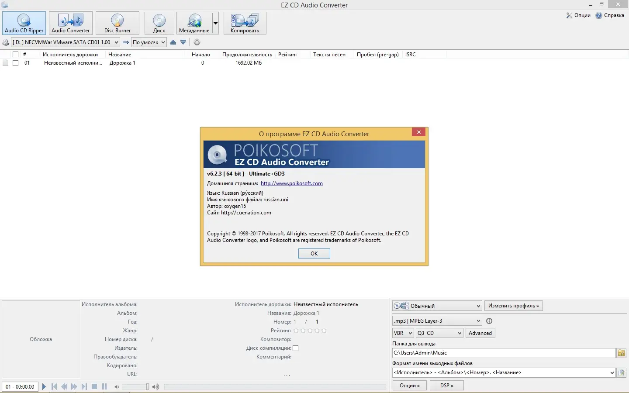Image resolution: width=629 pixels, height=393 pixels.
Task: Open Опции in the top-right corner
Action: pyautogui.click(x=578, y=15)
